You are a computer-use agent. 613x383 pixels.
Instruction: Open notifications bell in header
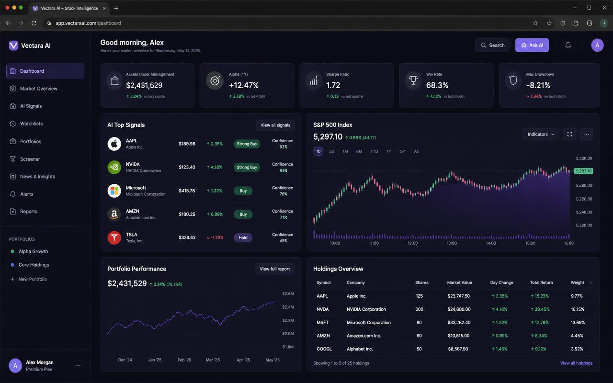click(568, 45)
